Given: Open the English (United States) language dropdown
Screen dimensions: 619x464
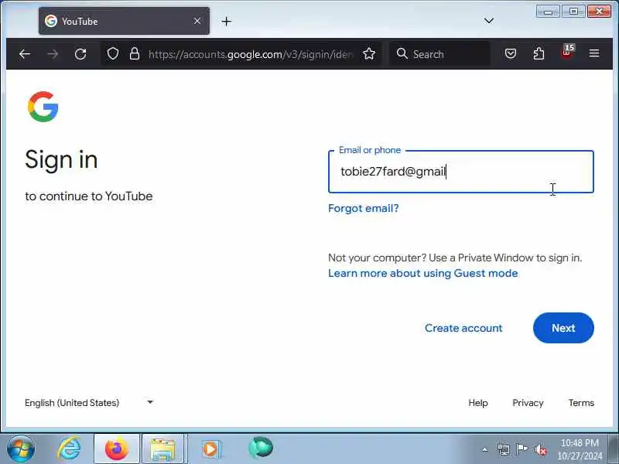Looking at the screenshot, I should coord(89,403).
